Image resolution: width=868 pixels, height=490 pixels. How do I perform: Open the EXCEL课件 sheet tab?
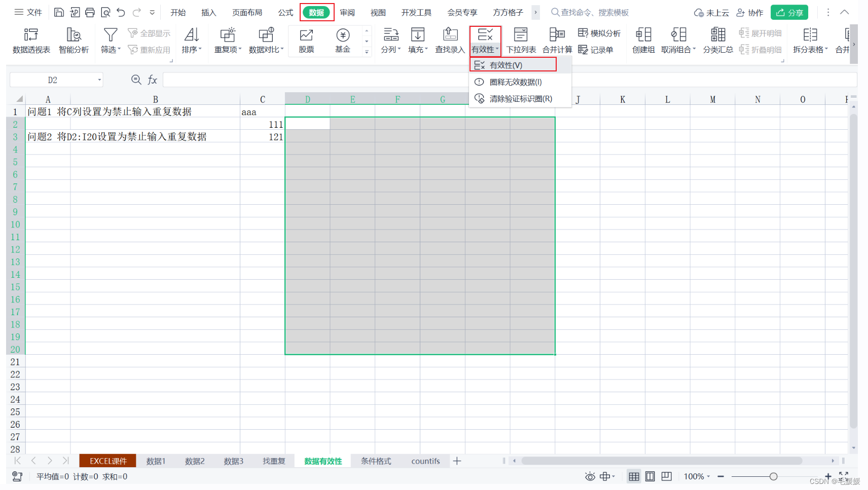[x=108, y=461]
